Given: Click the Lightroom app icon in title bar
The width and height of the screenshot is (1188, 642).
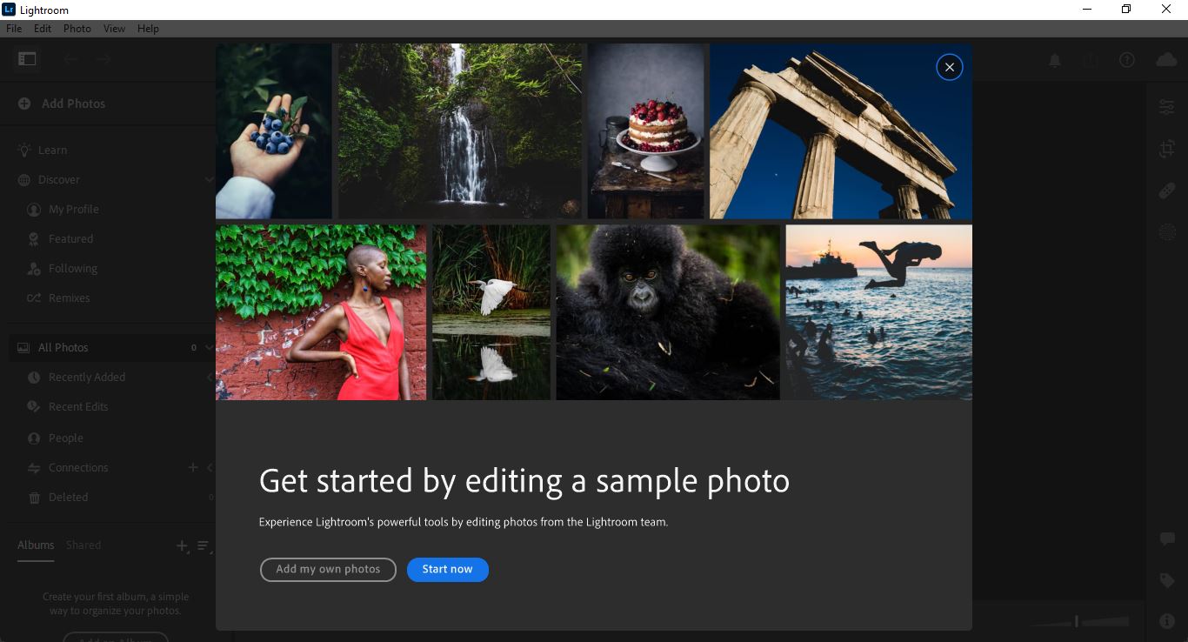Looking at the screenshot, I should (x=10, y=10).
